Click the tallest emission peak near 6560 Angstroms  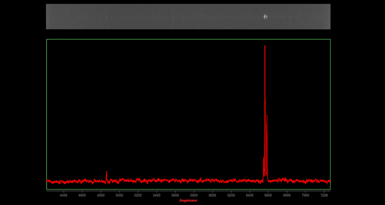click(x=265, y=47)
